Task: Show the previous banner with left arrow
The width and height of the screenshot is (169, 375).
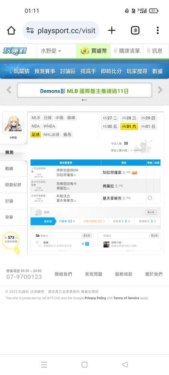Action: (x=9, y=90)
